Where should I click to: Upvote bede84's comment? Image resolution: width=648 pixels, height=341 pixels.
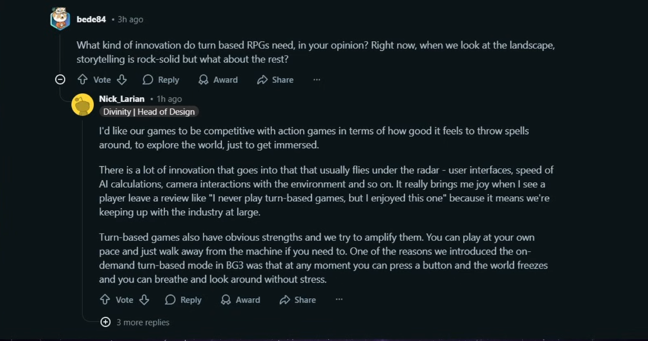click(83, 79)
